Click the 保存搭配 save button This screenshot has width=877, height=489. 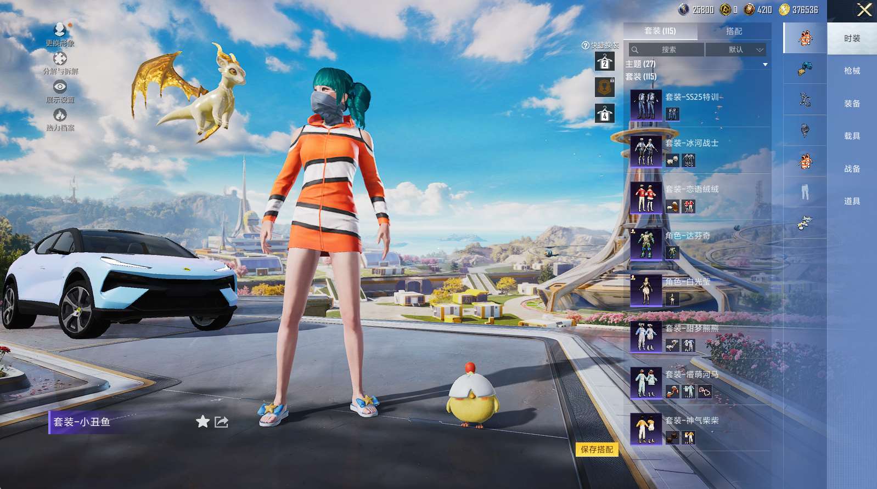(x=597, y=450)
